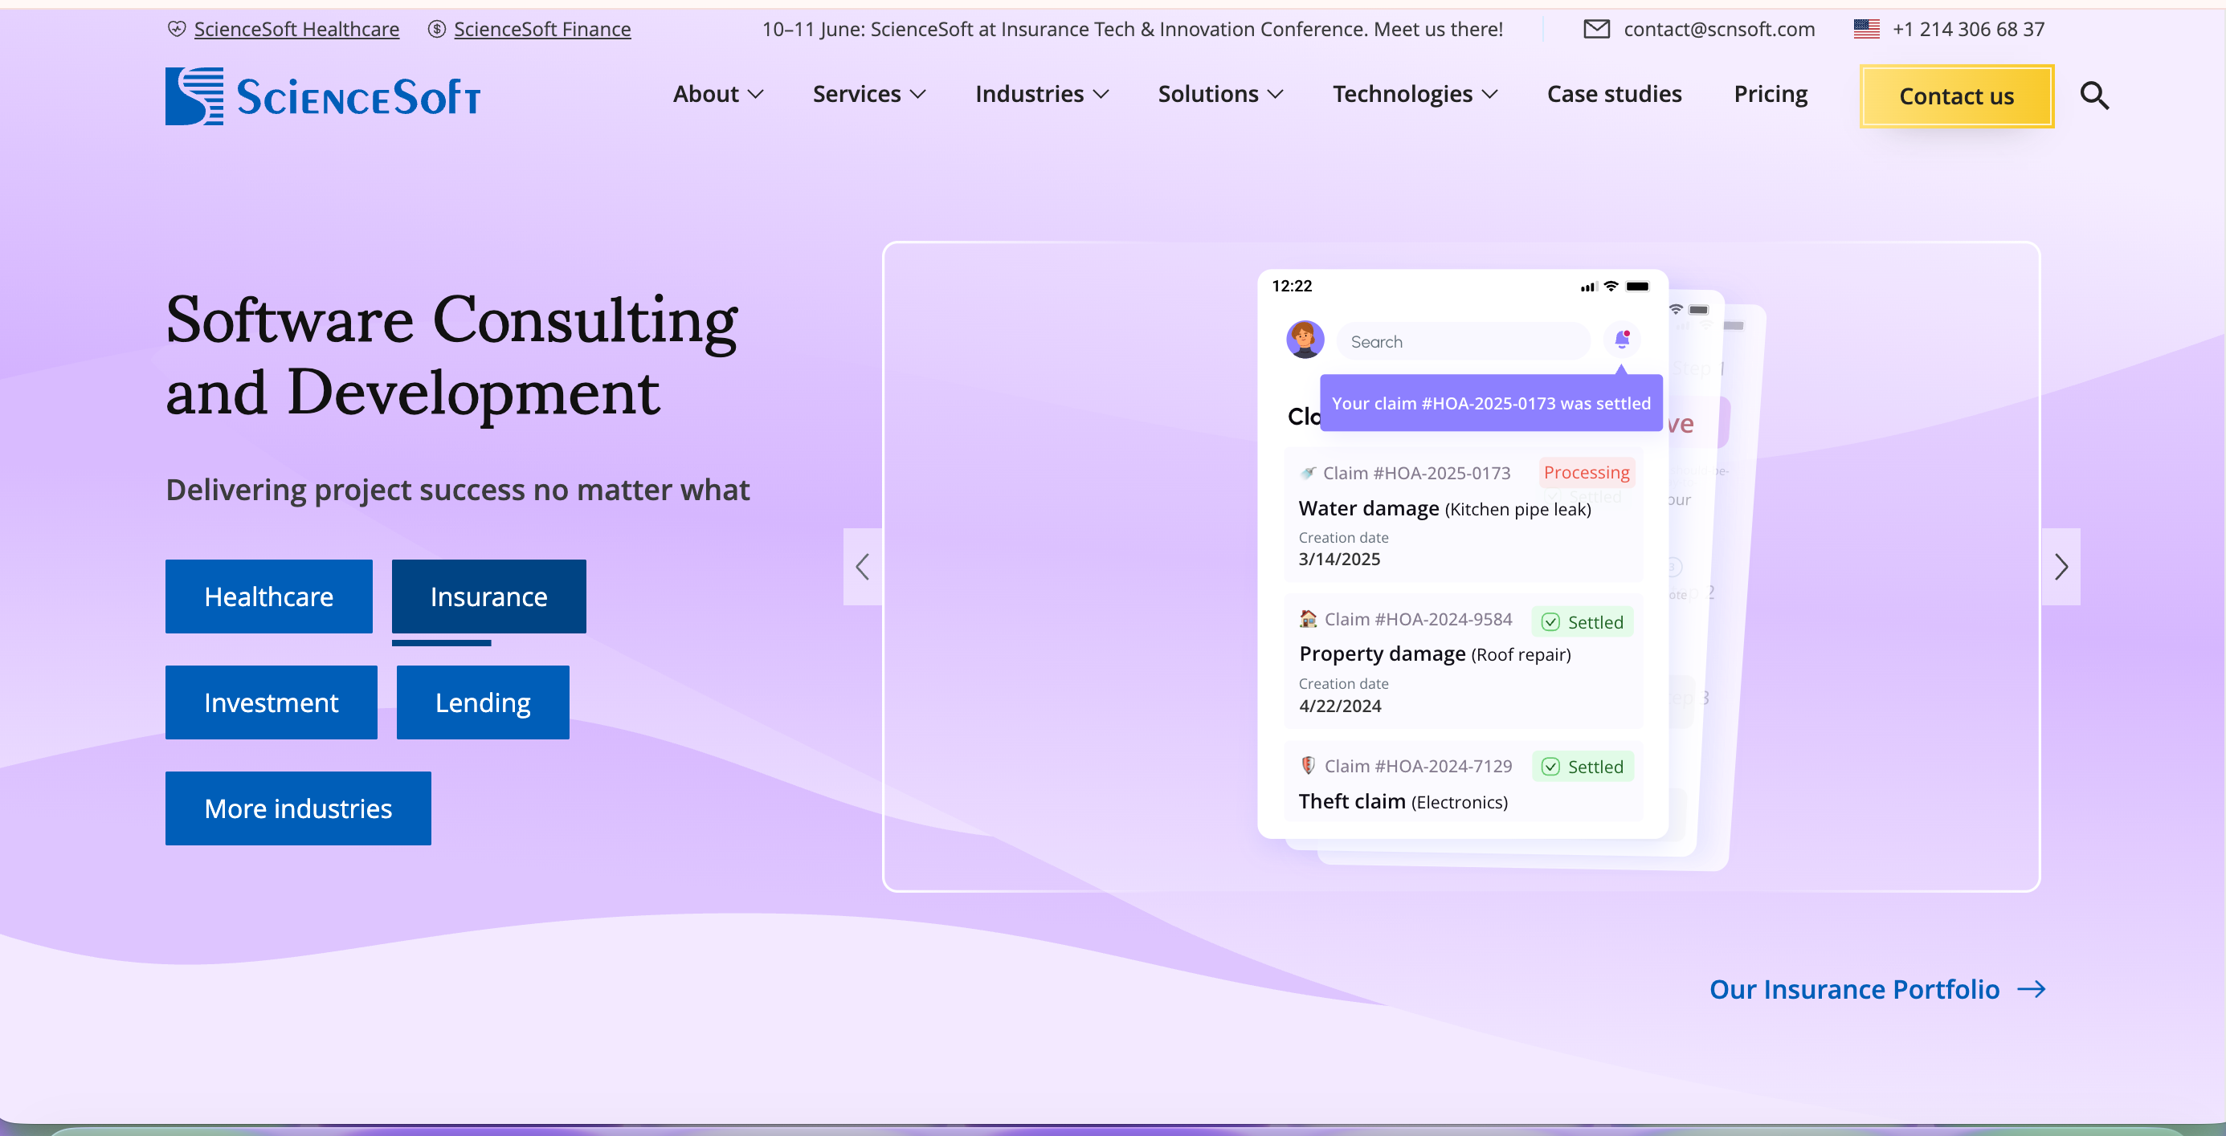Click the envelope email icon
The width and height of the screenshot is (2226, 1136).
[1596, 30]
